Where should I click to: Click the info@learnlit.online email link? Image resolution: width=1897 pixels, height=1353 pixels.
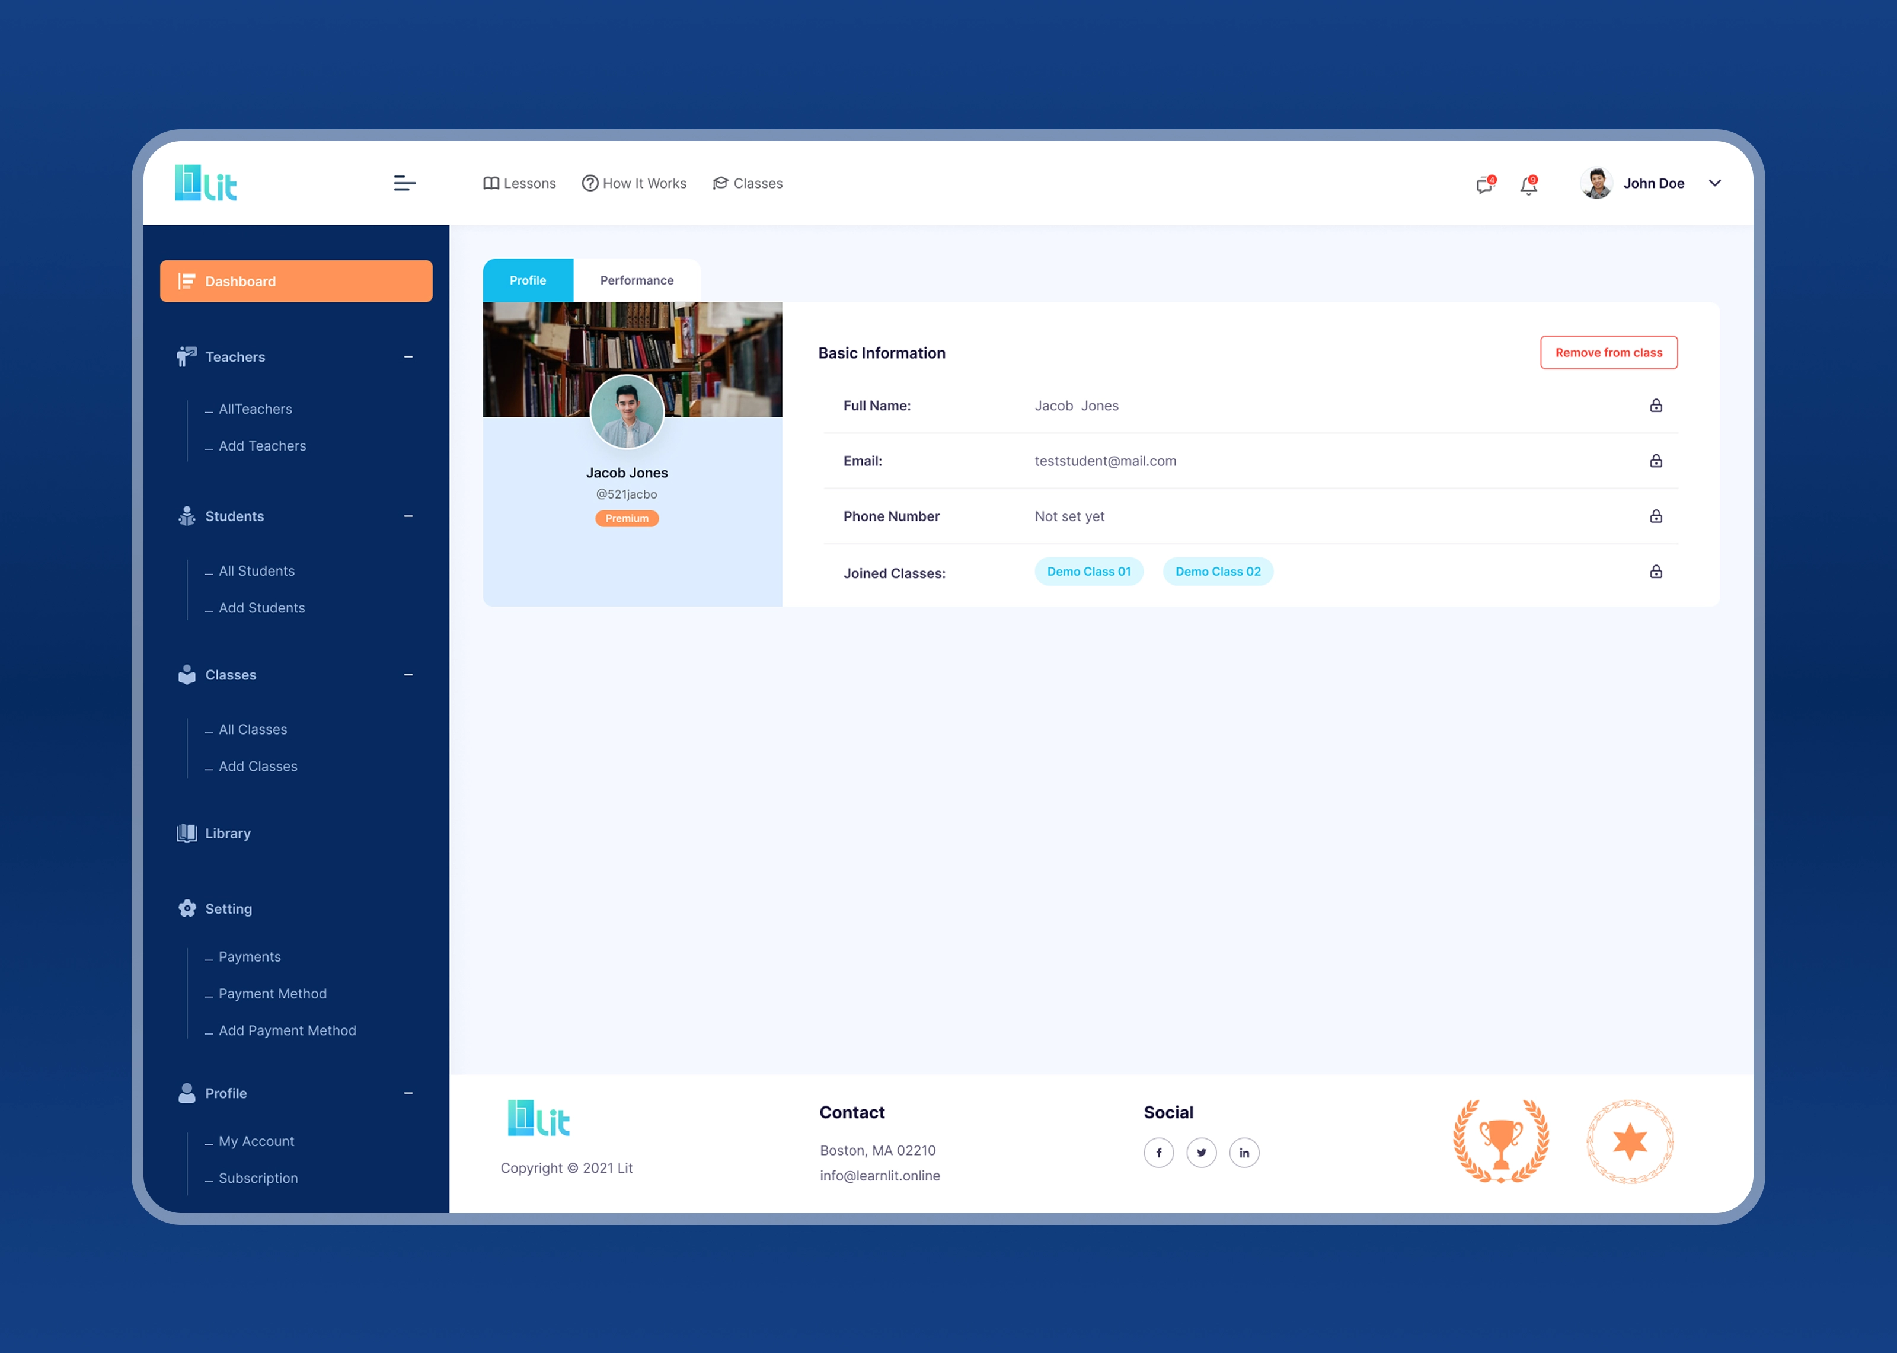[880, 1176]
